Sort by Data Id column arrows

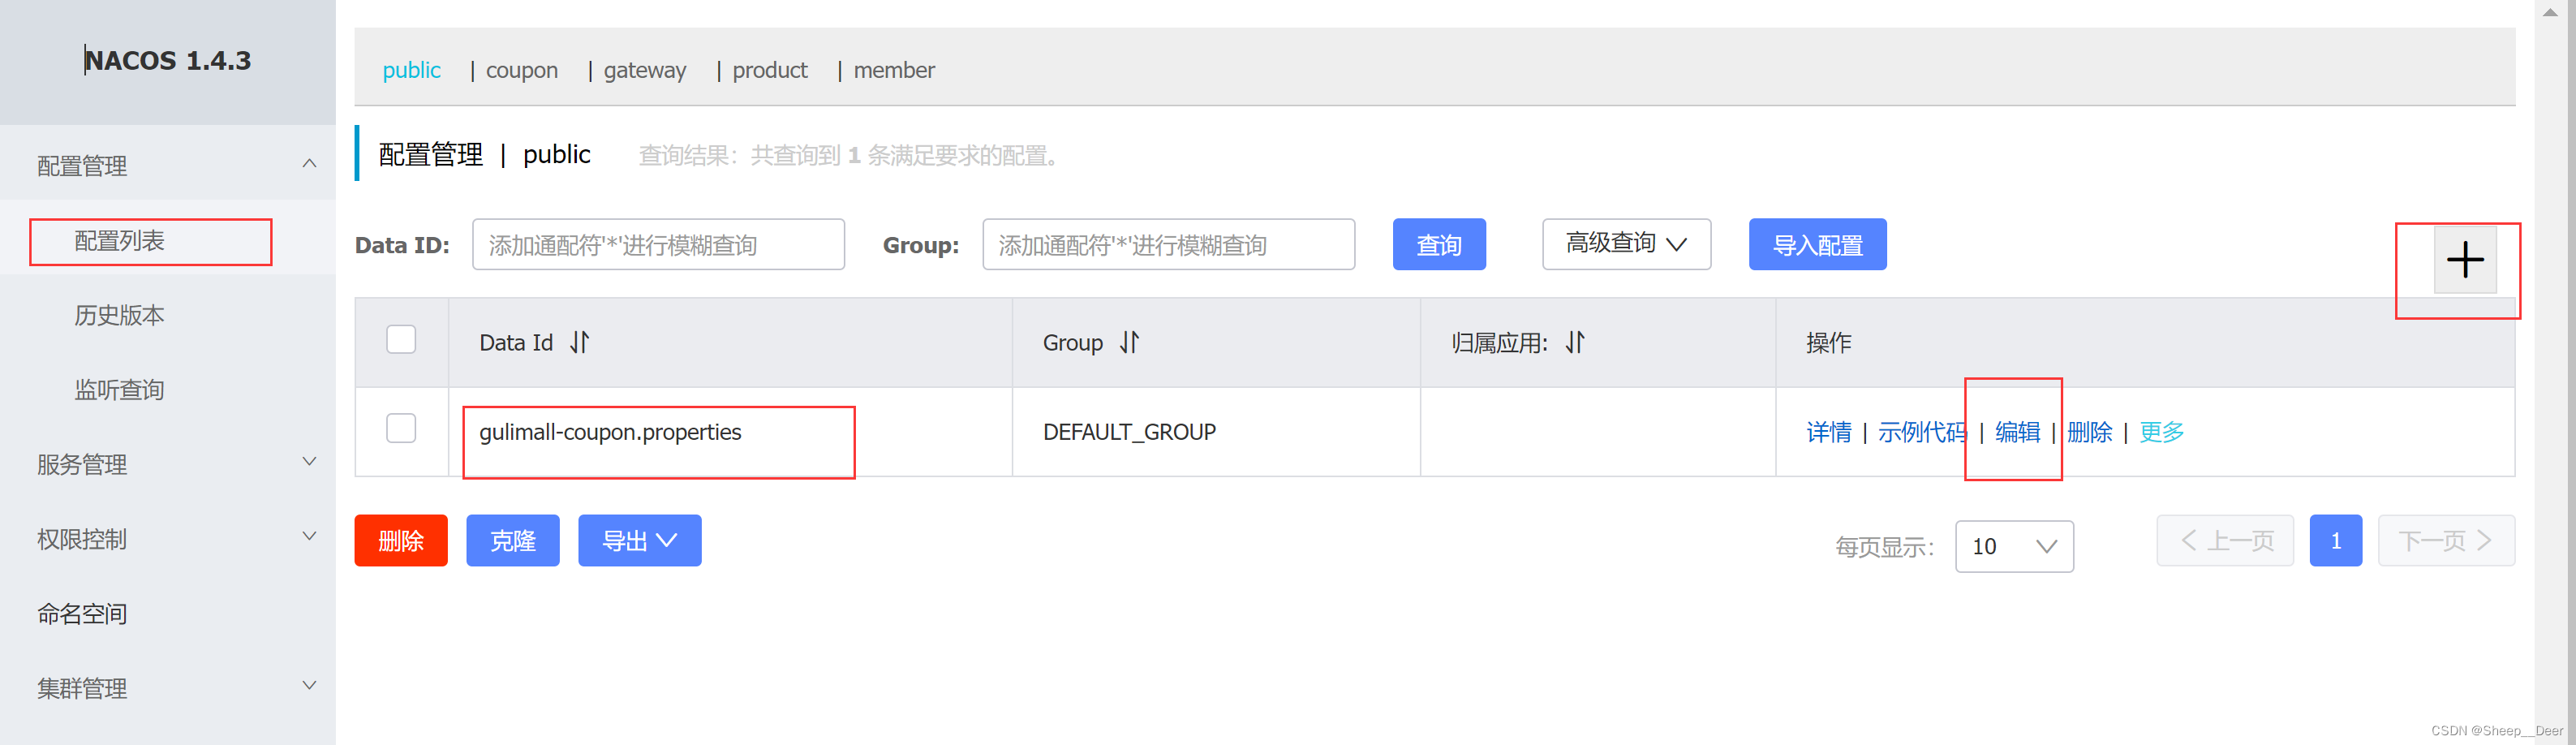pos(580,343)
